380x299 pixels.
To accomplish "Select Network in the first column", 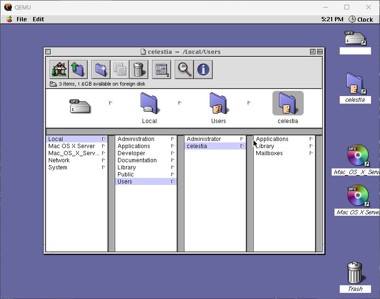I will pos(59,160).
